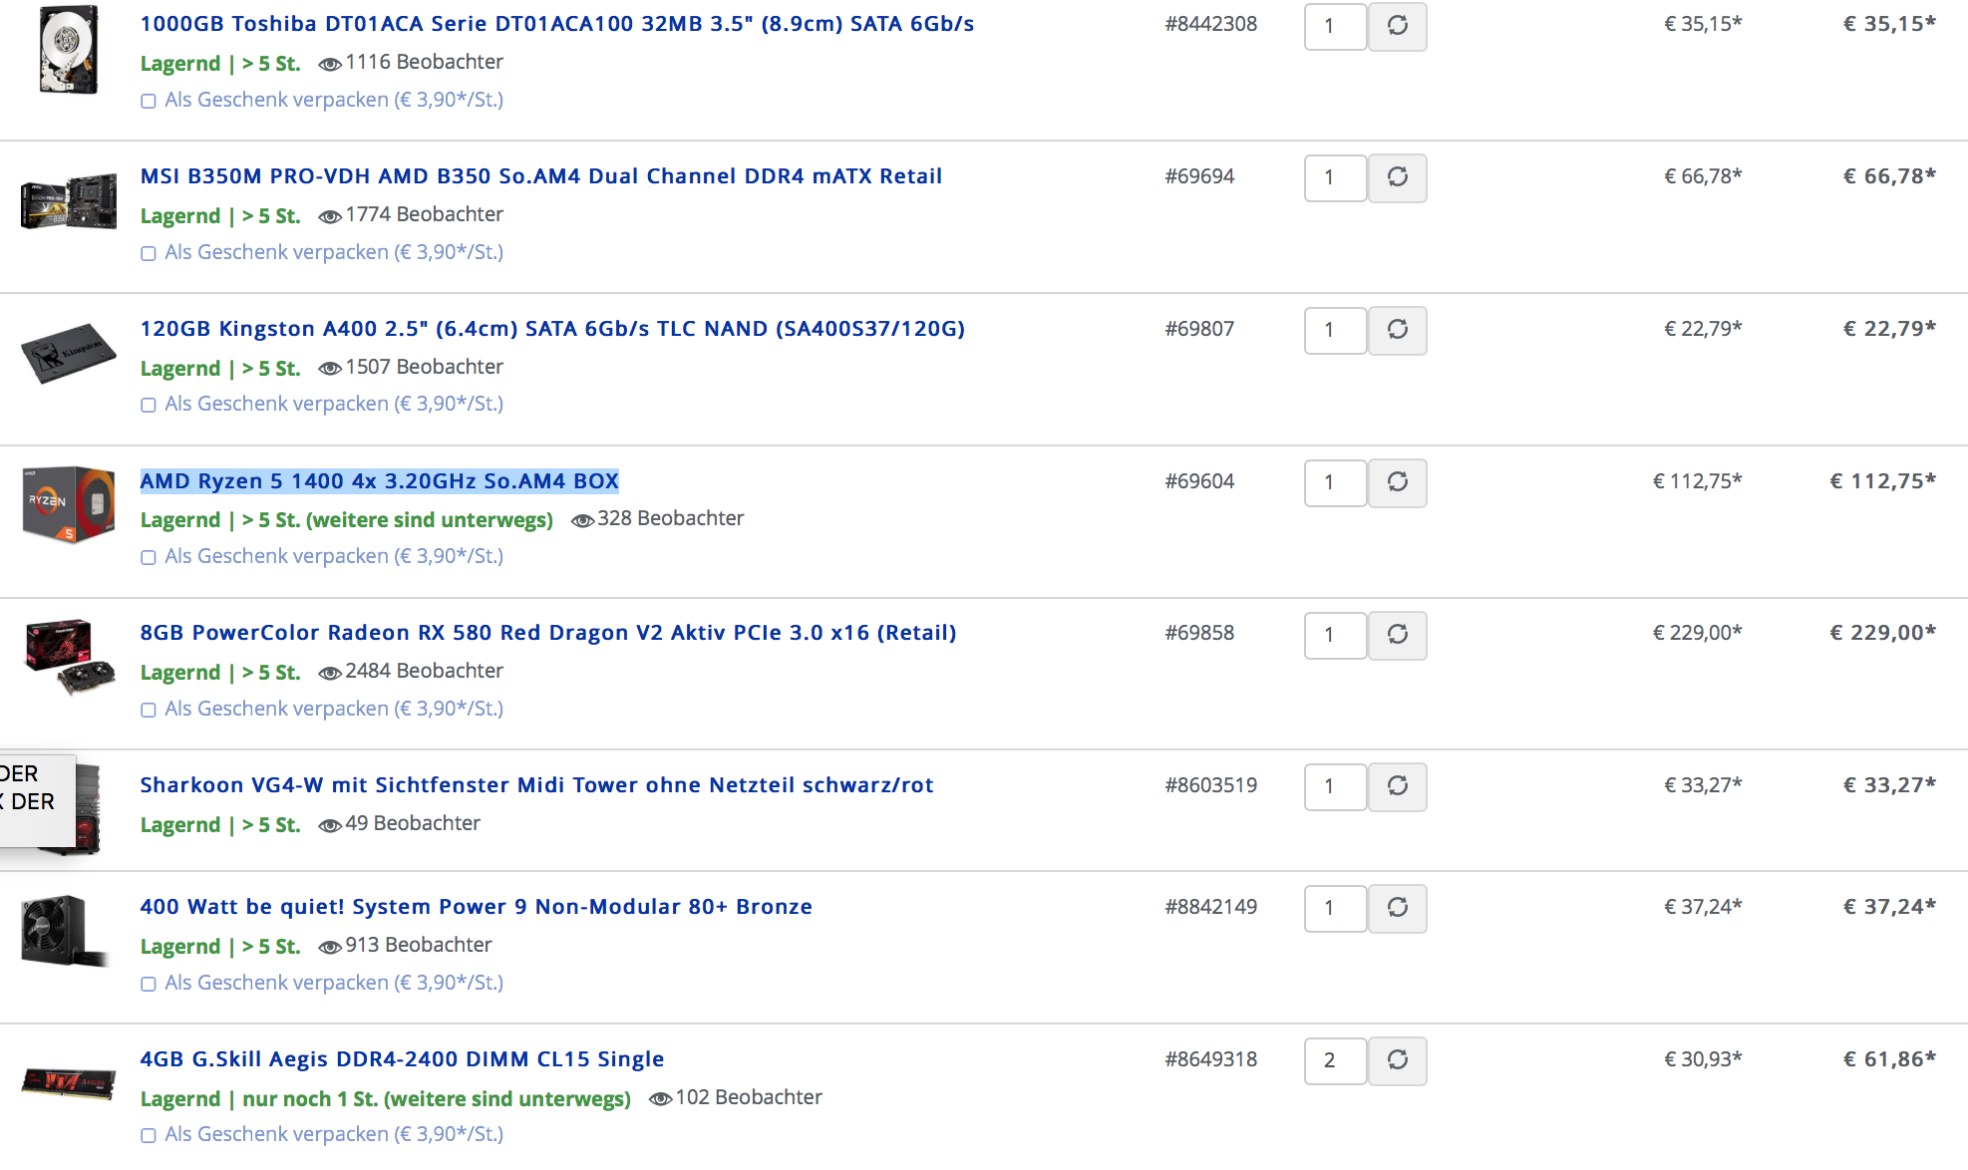This screenshot has width=1968, height=1170.
Task: Click the Toshiba hard drive thumbnail image
Action: pos(68,50)
